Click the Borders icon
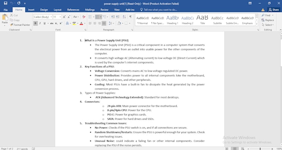 point(126,23)
